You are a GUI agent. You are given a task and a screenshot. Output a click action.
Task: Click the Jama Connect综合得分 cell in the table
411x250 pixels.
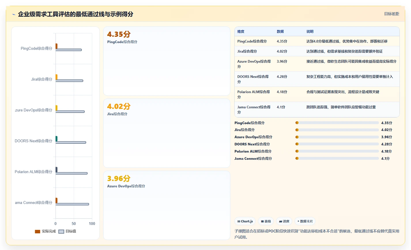(254, 109)
